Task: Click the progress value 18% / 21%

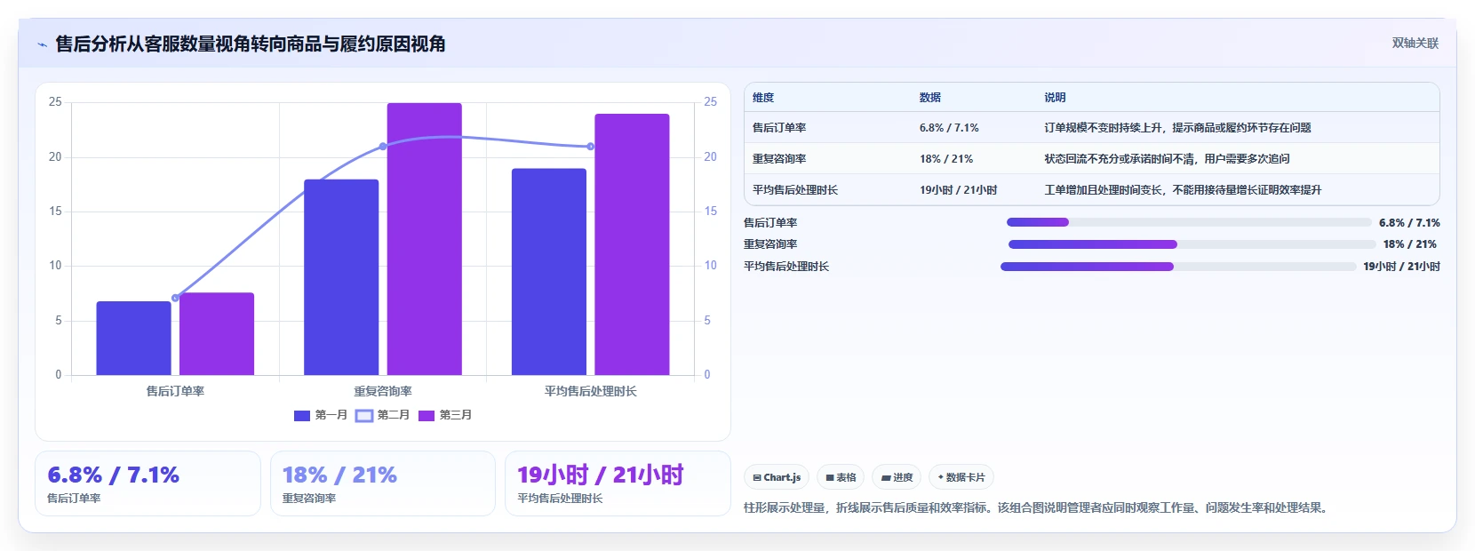Action: click(x=1409, y=244)
